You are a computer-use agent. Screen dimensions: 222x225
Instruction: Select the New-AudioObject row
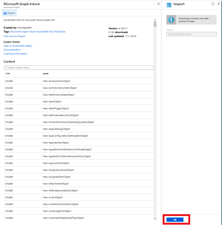(78, 197)
